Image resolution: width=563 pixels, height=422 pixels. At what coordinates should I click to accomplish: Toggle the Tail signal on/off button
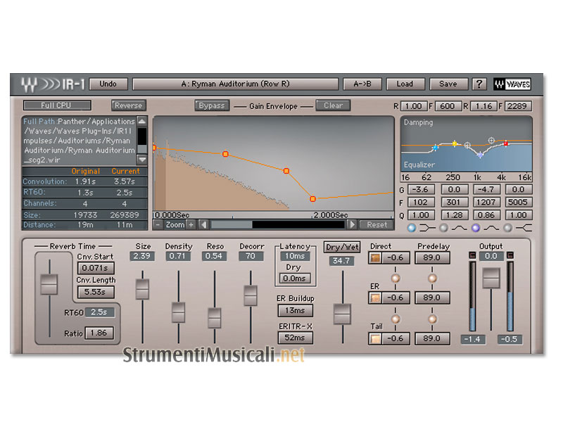coord(376,338)
